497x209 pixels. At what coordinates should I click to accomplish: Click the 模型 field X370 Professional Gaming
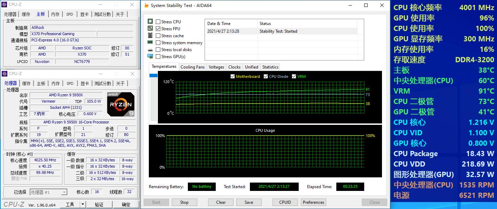[63, 34]
